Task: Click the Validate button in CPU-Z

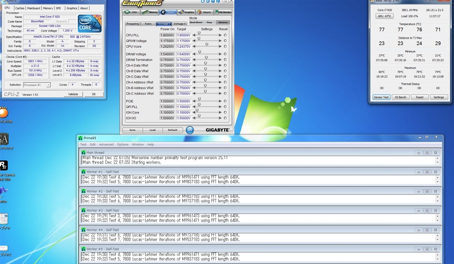Action: pyautogui.click(x=73, y=94)
